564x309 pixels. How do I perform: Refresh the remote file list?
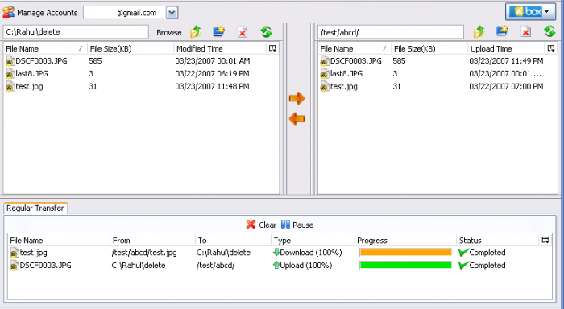549,31
